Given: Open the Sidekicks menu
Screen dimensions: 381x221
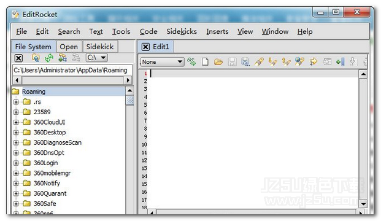Looking at the screenshot, I should [182, 31].
